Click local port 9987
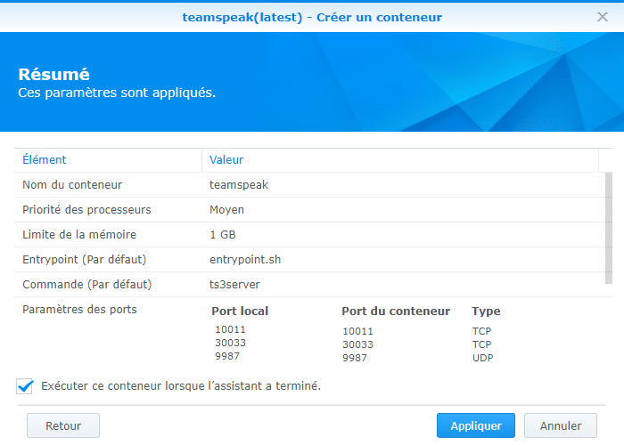The width and height of the screenshot is (624, 445). point(227,356)
